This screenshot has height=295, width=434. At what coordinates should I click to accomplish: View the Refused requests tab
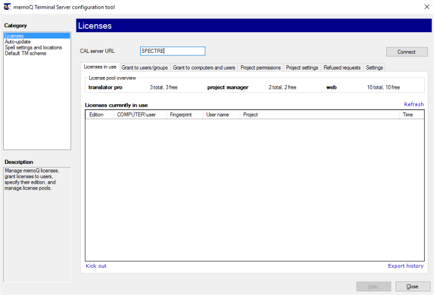[x=342, y=67]
